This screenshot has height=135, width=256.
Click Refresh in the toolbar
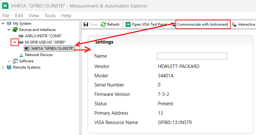[113, 24]
